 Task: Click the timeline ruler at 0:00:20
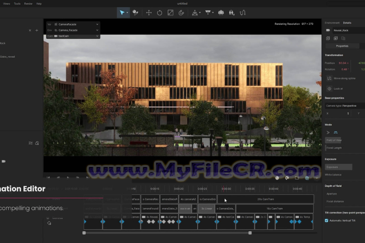[178, 189]
